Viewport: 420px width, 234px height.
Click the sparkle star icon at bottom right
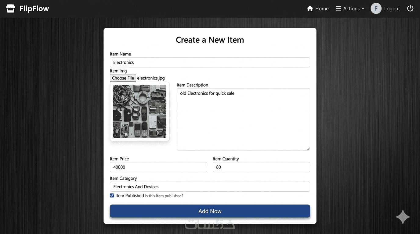403,217
